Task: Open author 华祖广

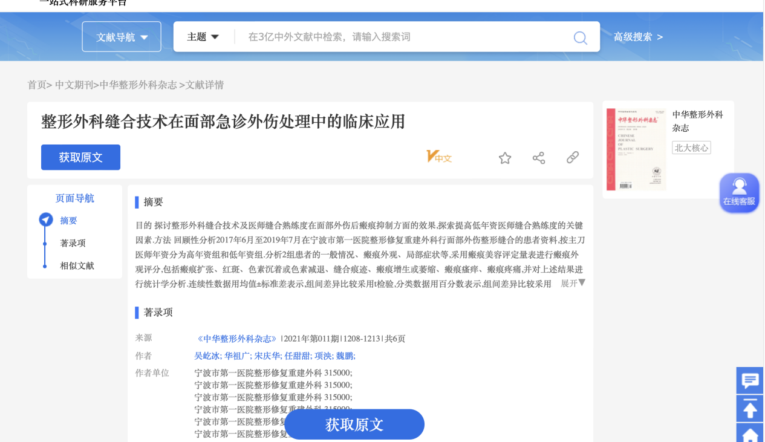Action: click(237, 356)
